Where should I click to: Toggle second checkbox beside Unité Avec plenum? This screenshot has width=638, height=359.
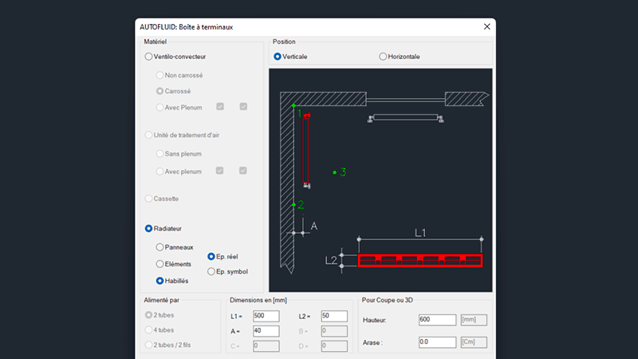pyautogui.click(x=243, y=171)
